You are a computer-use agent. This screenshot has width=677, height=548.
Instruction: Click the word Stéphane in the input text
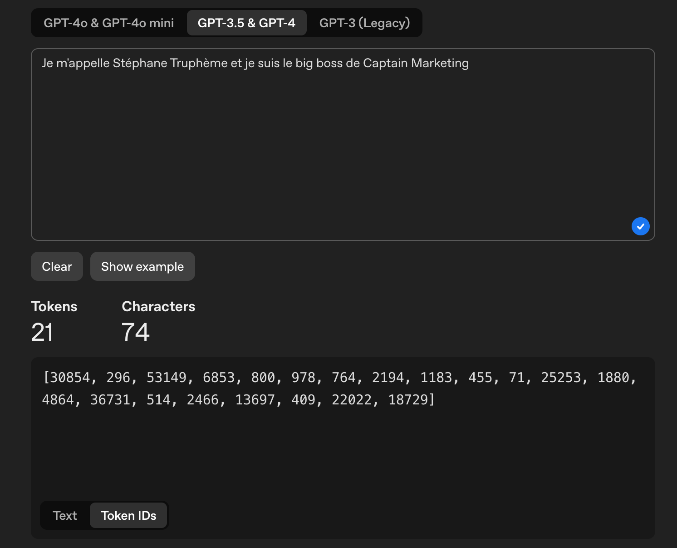click(x=140, y=63)
